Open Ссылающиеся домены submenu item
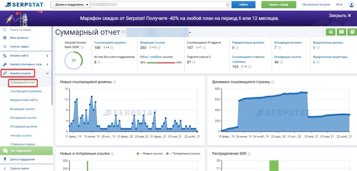This screenshot has width=357, height=171. pos(26,91)
